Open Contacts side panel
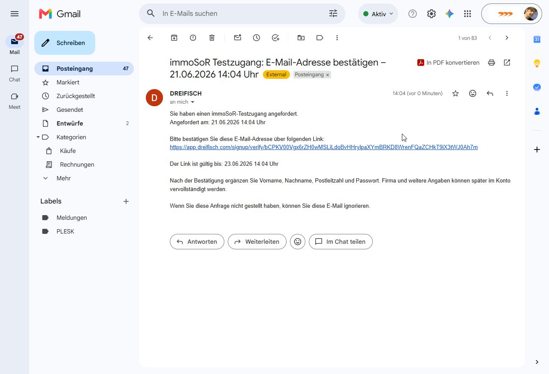549x374 pixels. [x=537, y=111]
